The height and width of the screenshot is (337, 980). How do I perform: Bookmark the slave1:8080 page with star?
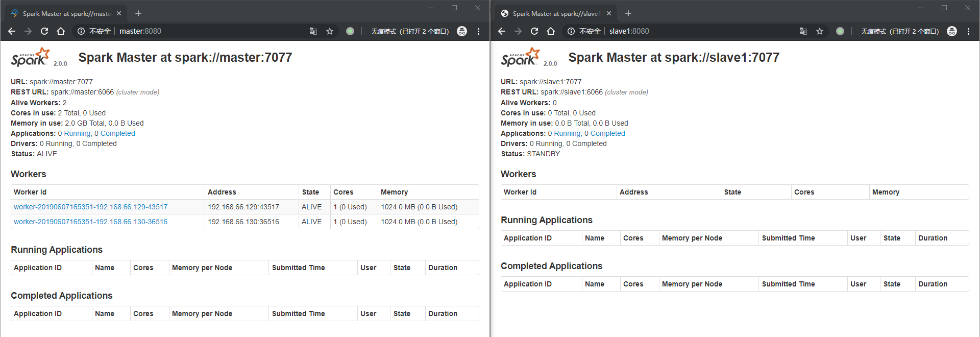click(x=820, y=31)
